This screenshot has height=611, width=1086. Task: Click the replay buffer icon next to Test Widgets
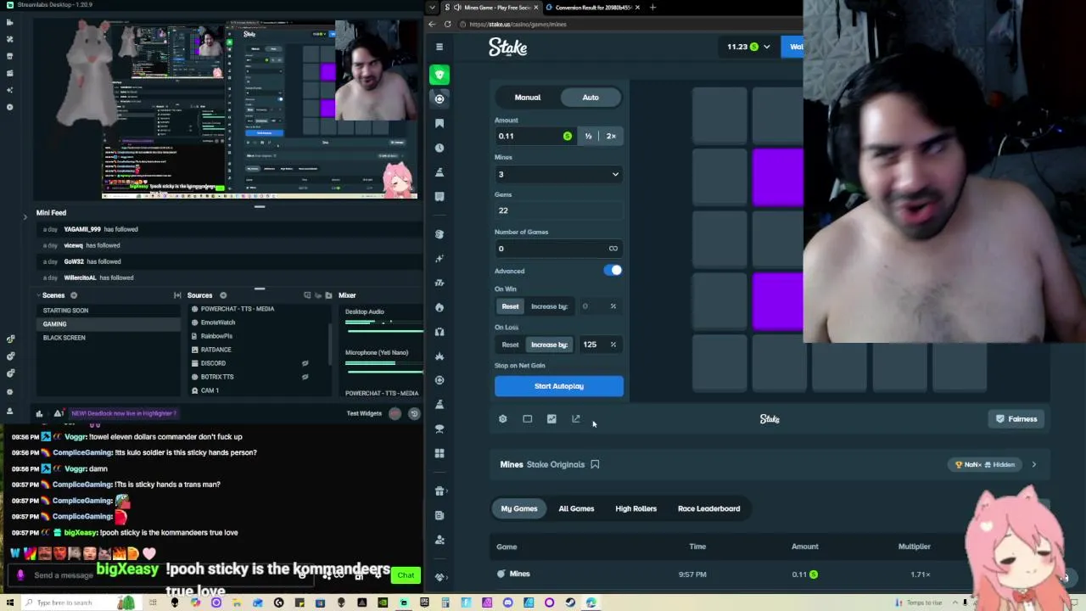click(x=414, y=413)
